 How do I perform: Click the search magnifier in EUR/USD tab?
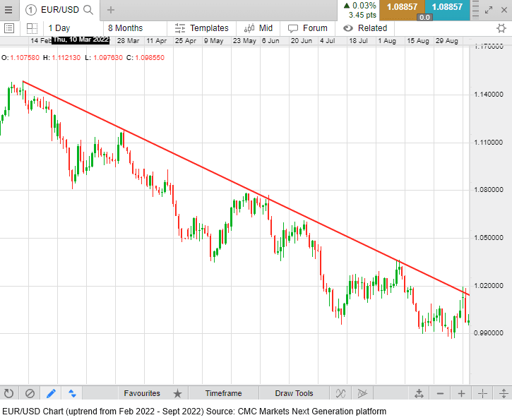[88, 9]
